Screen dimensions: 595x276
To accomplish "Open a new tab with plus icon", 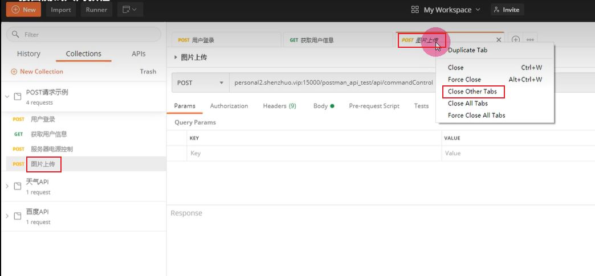I will coord(515,40).
